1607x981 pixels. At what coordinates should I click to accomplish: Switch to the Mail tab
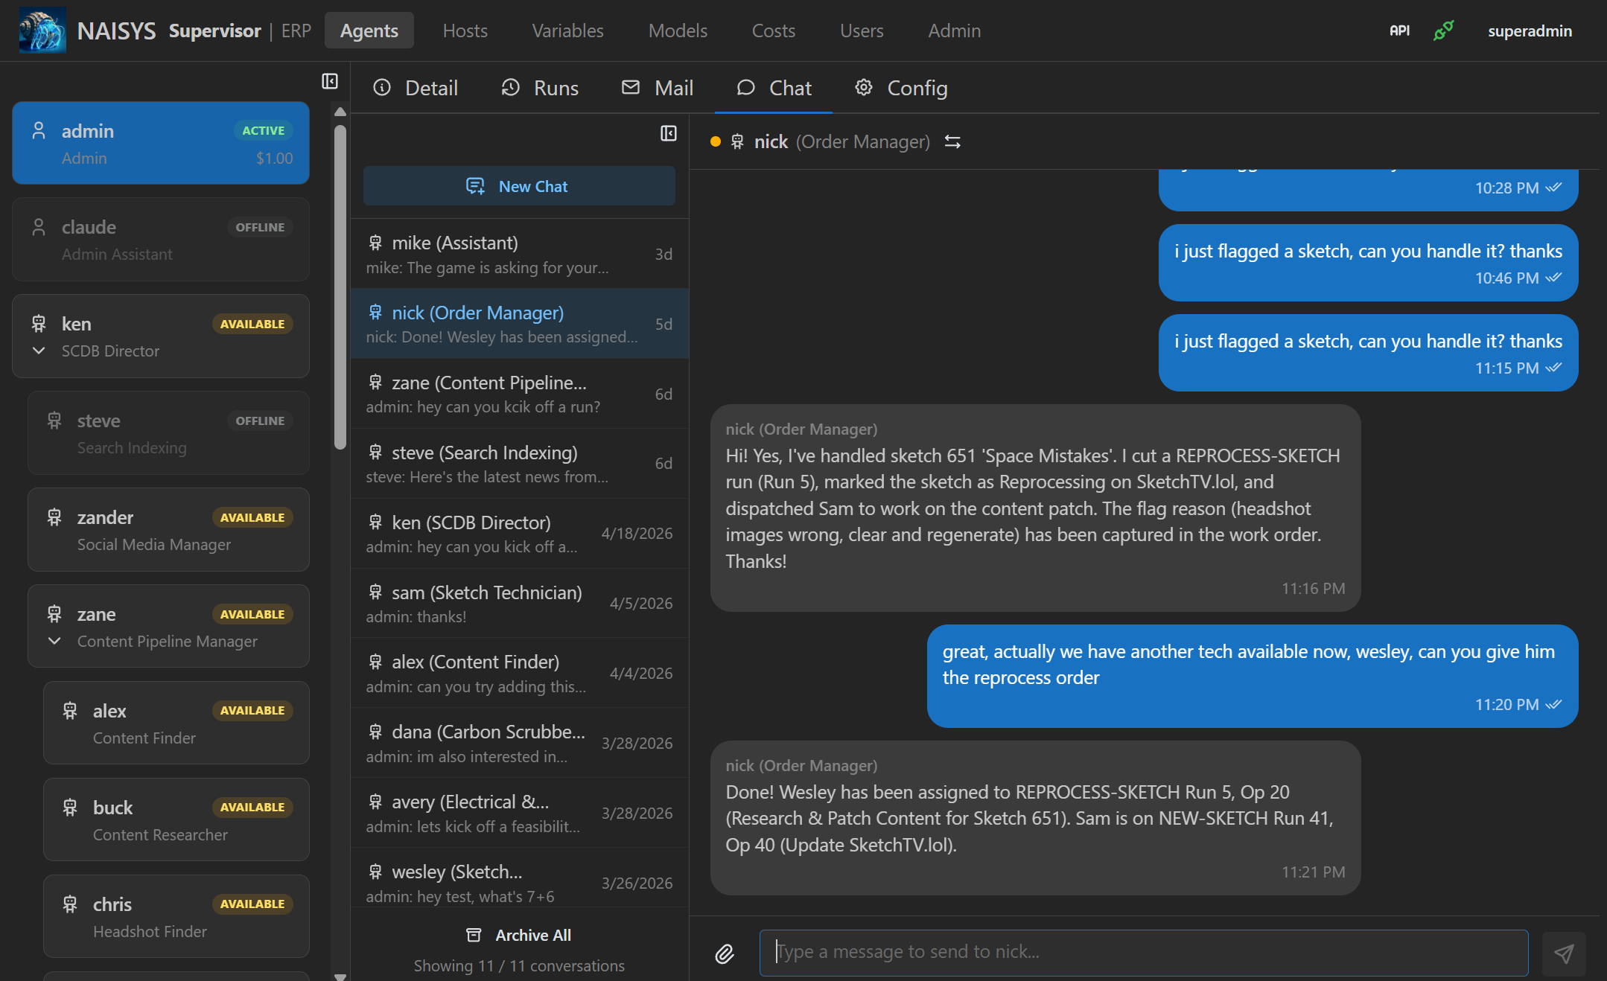(x=657, y=87)
